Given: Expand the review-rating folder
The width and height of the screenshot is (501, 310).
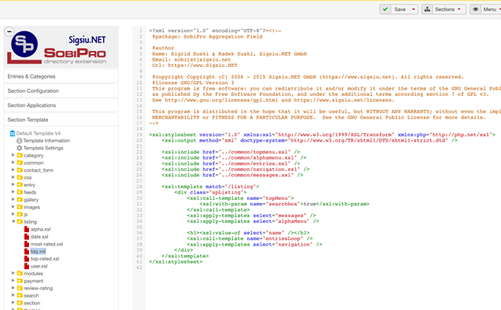Looking at the screenshot, I should [13, 288].
